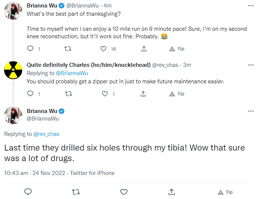Reply to the thanksgiving tweet
The height and width of the screenshot is (199, 259).
point(30,49)
